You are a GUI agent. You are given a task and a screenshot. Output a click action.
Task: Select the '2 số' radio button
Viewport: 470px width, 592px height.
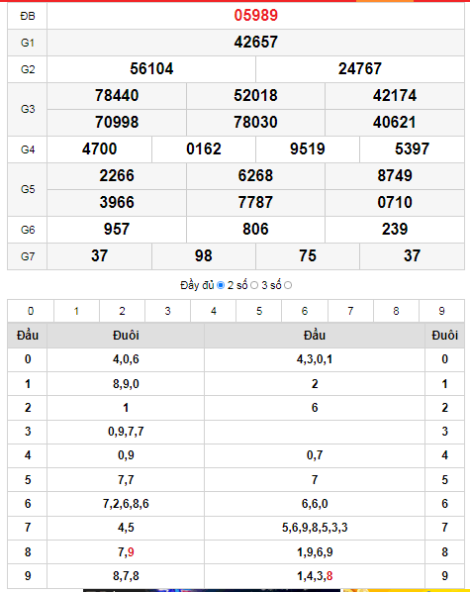(x=254, y=285)
